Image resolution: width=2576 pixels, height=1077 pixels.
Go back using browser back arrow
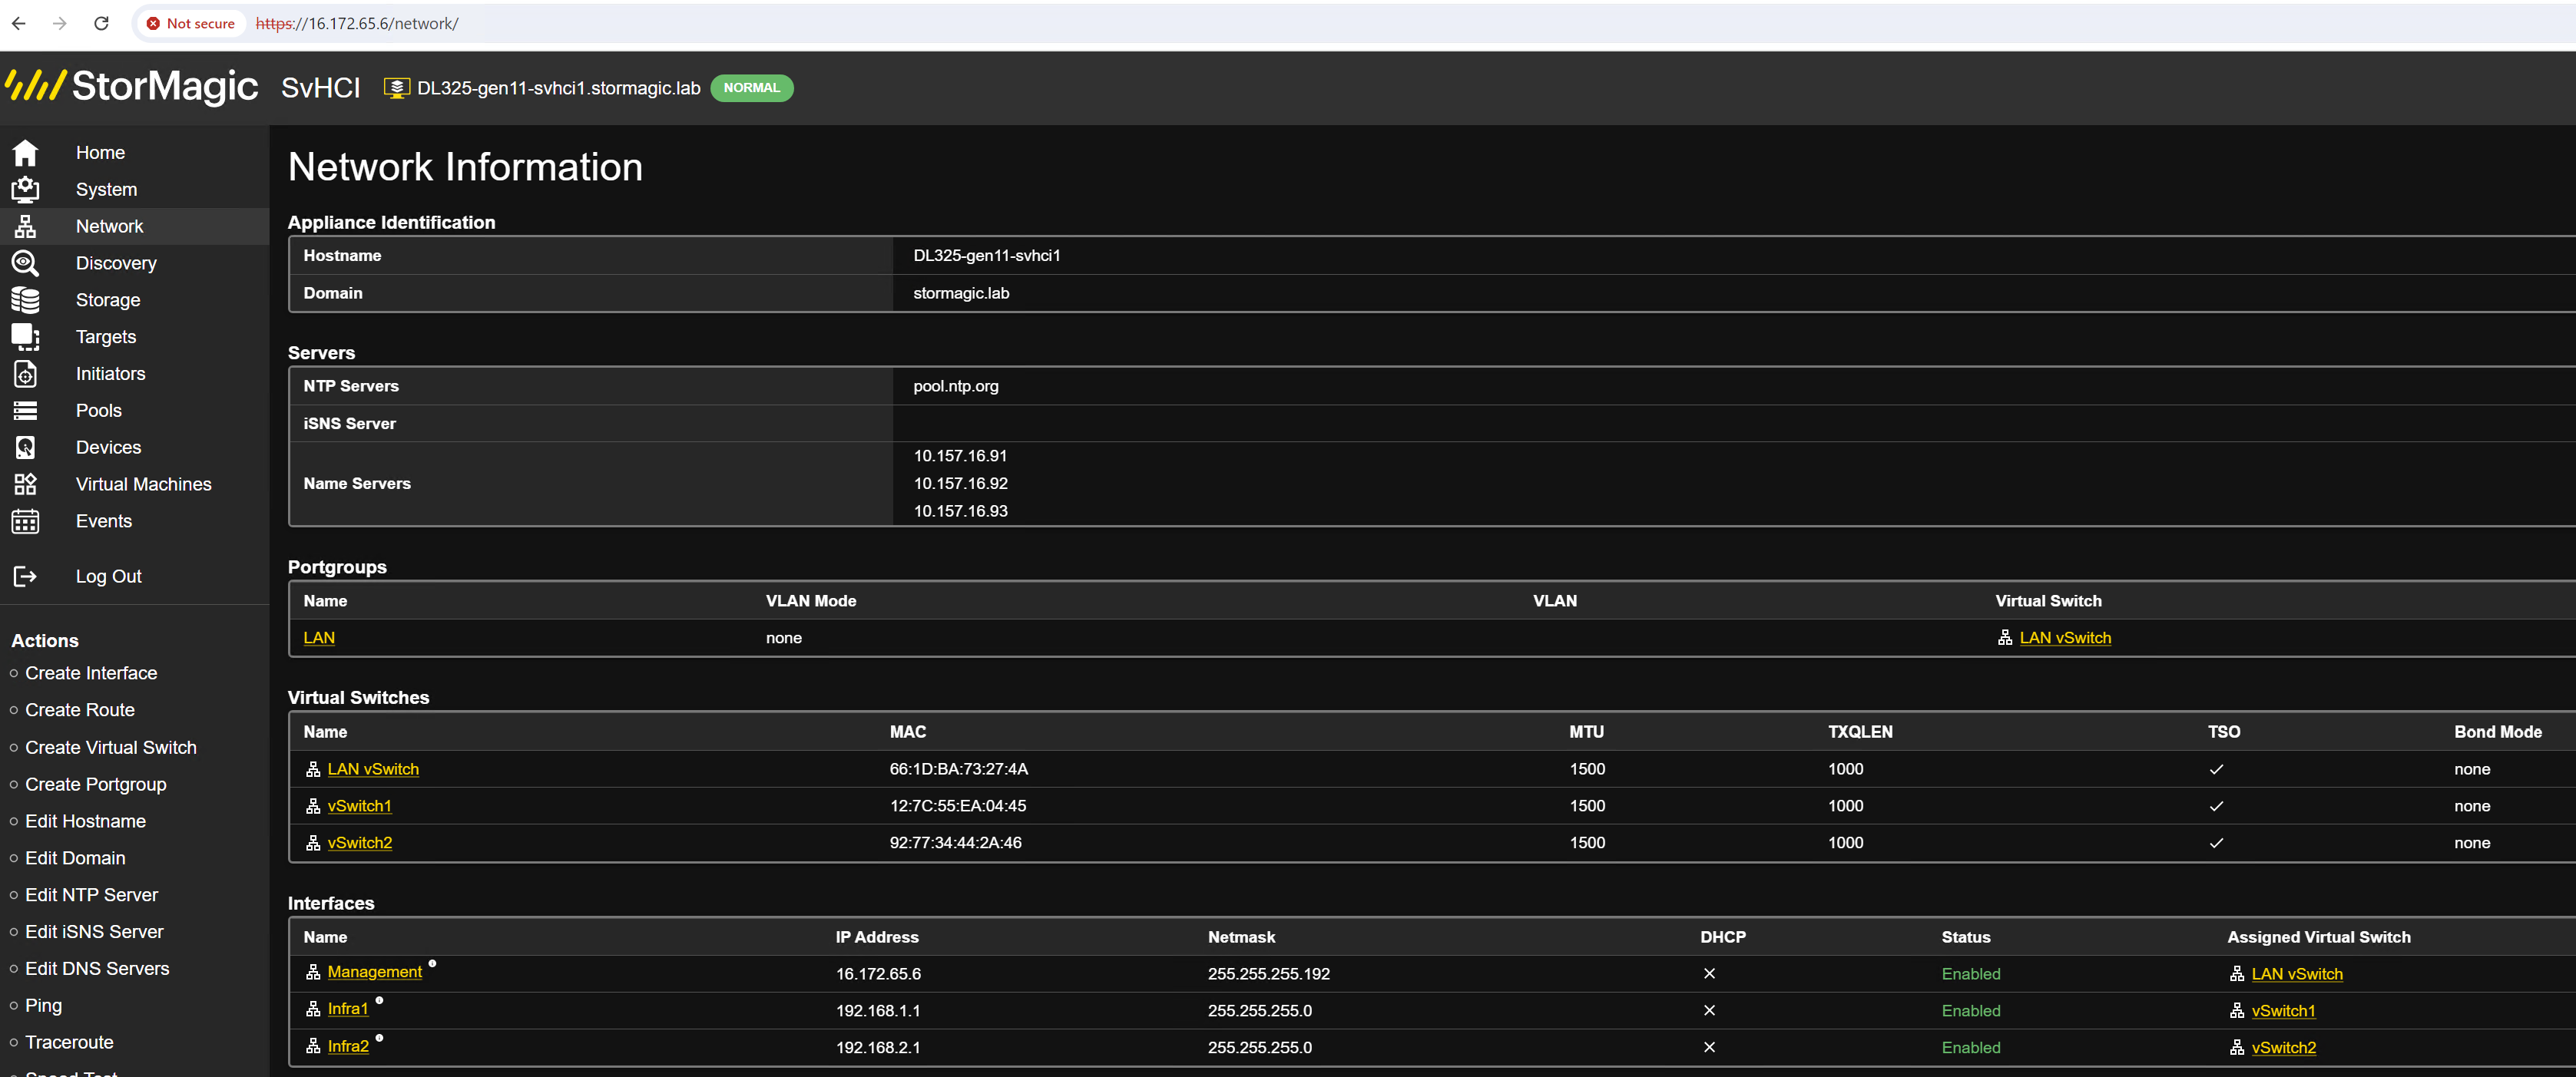19,23
